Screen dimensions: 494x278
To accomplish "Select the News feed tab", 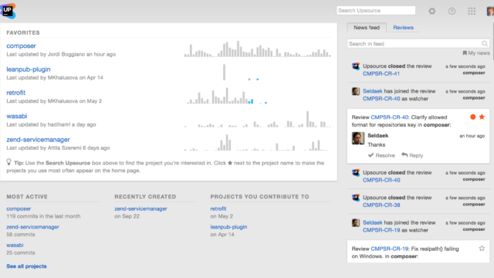I will point(367,28).
